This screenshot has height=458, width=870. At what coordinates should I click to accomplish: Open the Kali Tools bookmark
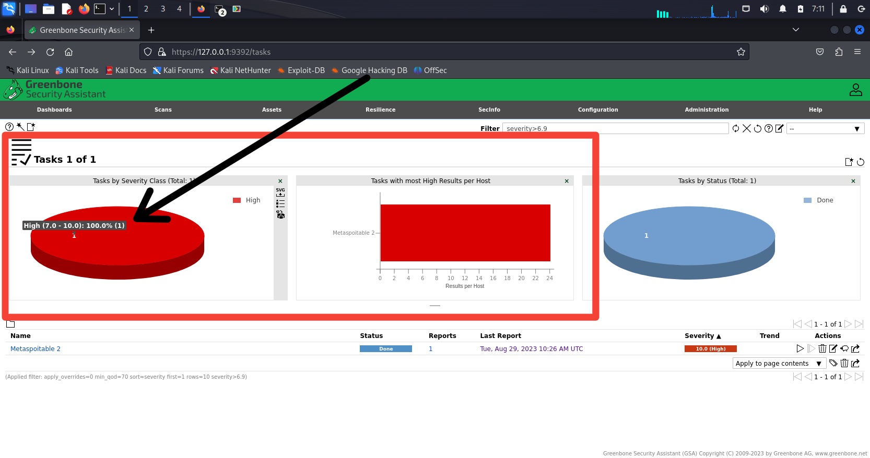tap(77, 70)
